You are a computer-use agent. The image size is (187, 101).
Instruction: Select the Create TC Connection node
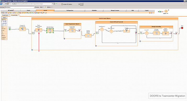pos(22,29)
